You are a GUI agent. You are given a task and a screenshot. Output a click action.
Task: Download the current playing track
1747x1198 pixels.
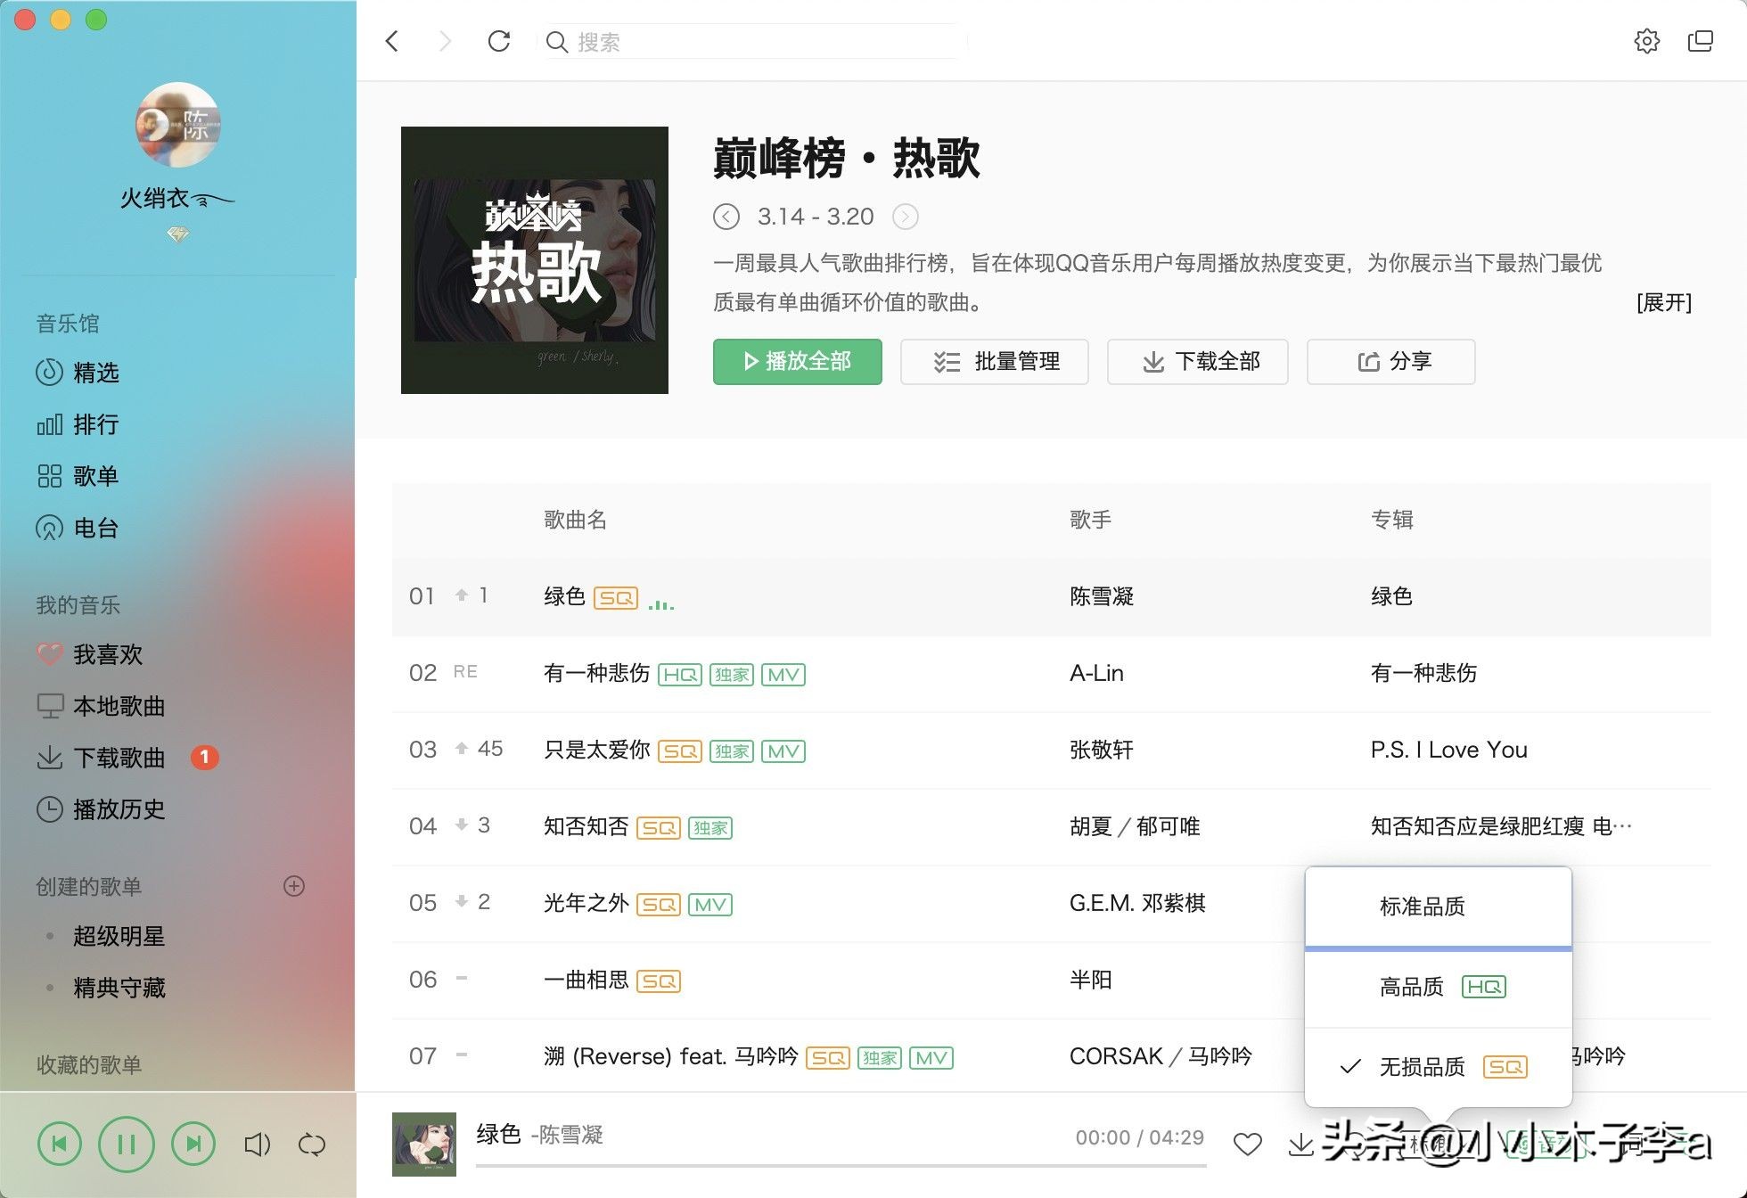pyautogui.click(x=1301, y=1142)
